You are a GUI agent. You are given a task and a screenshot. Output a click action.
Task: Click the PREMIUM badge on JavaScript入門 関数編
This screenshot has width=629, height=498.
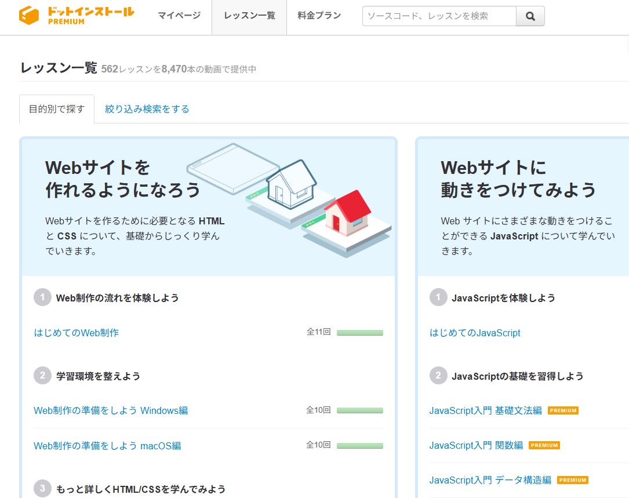(546, 446)
